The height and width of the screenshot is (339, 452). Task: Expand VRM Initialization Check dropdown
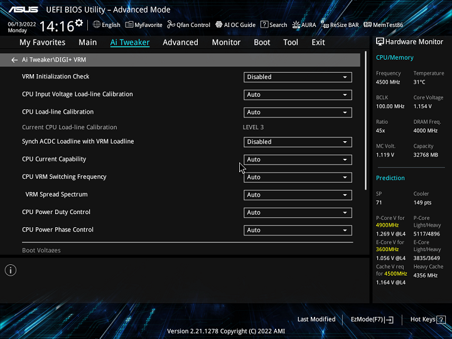[298, 77]
